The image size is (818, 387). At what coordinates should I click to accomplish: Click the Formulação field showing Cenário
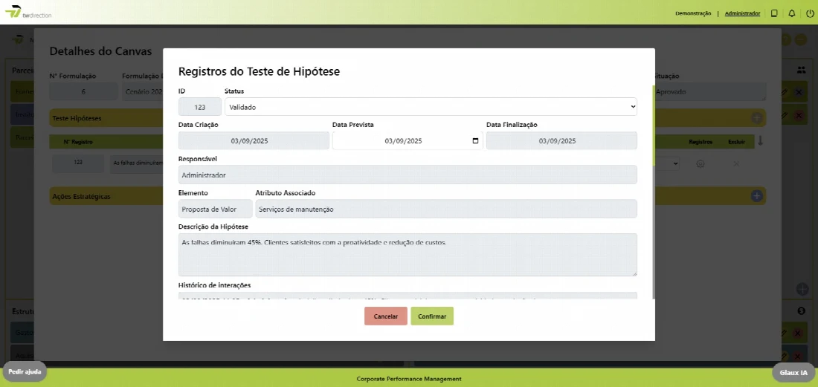click(x=143, y=91)
